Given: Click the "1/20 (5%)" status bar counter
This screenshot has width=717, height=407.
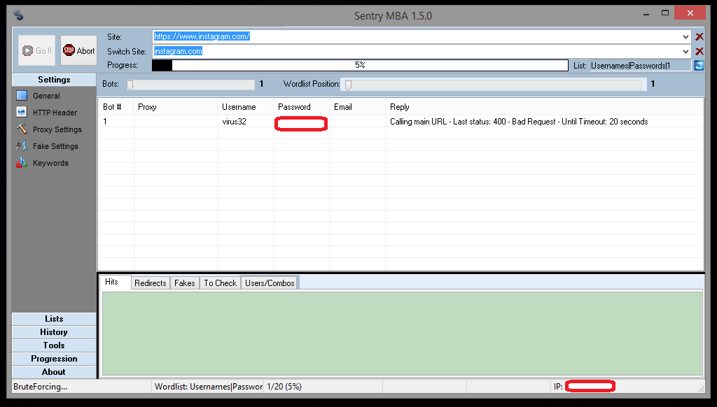Looking at the screenshot, I should click(284, 387).
